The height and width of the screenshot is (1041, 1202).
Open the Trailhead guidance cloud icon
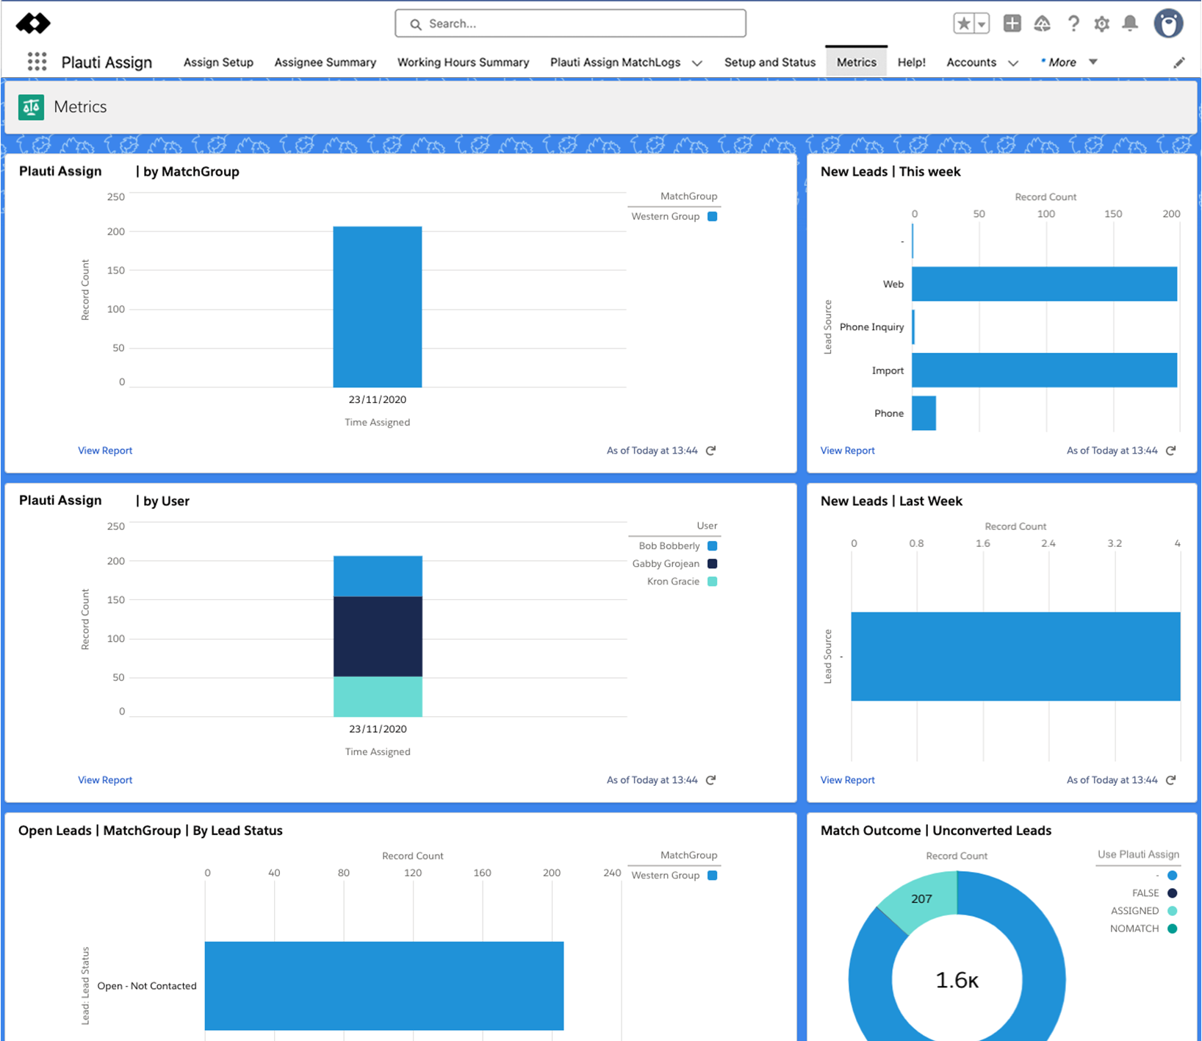coord(1042,24)
